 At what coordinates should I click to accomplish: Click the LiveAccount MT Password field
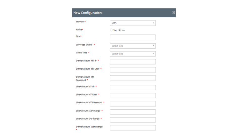[133, 104]
